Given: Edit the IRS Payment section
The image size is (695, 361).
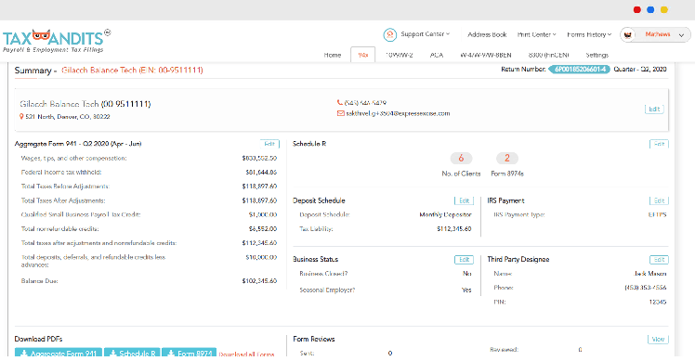Looking at the screenshot, I should point(659,200).
